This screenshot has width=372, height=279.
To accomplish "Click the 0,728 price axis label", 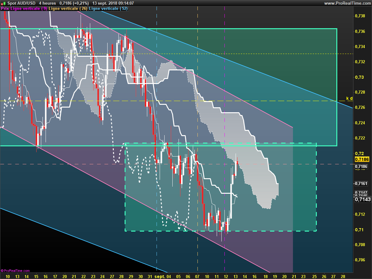I will (360, 92).
